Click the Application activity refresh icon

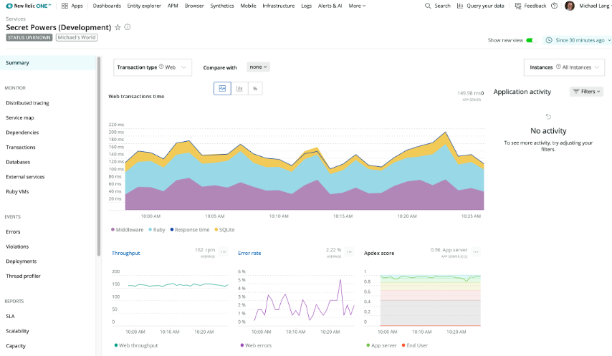[548, 117]
